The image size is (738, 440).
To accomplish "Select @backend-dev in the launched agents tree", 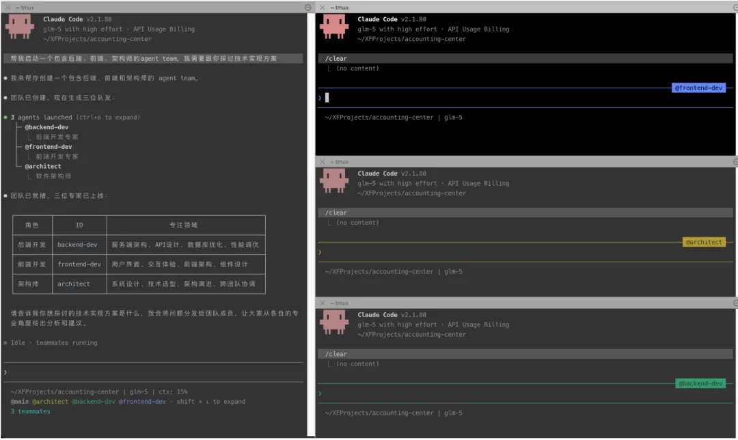I will coord(46,127).
